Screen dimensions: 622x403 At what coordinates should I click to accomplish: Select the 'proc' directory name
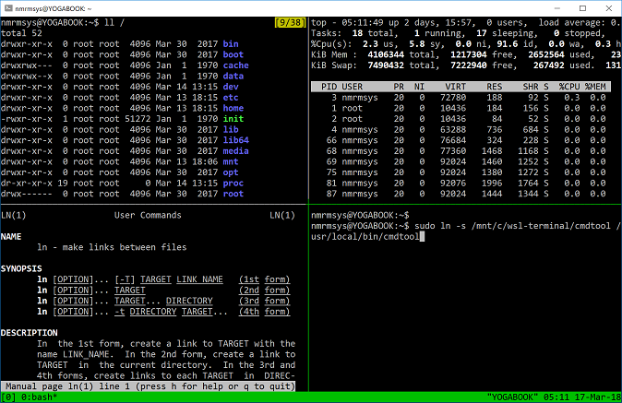(233, 184)
